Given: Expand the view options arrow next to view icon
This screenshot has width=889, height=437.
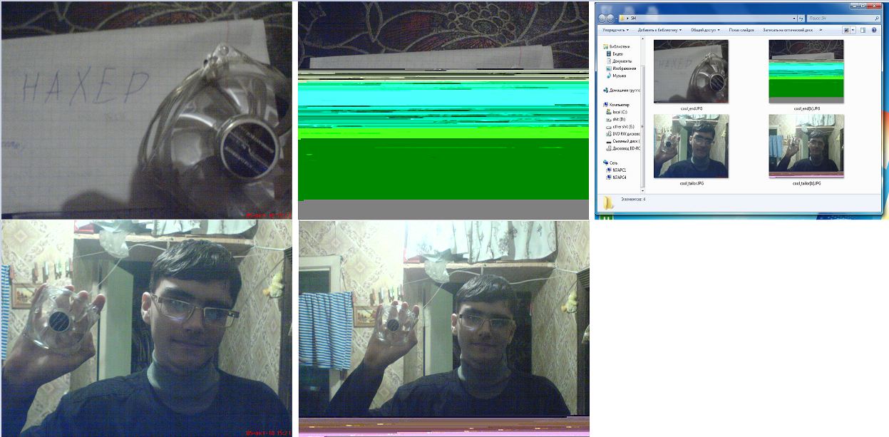Looking at the screenshot, I should (853, 30).
